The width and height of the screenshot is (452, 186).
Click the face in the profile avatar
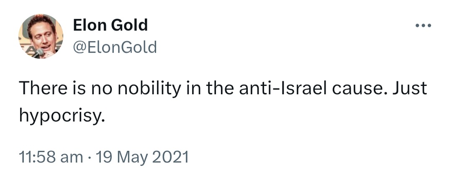pyautogui.click(x=43, y=37)
